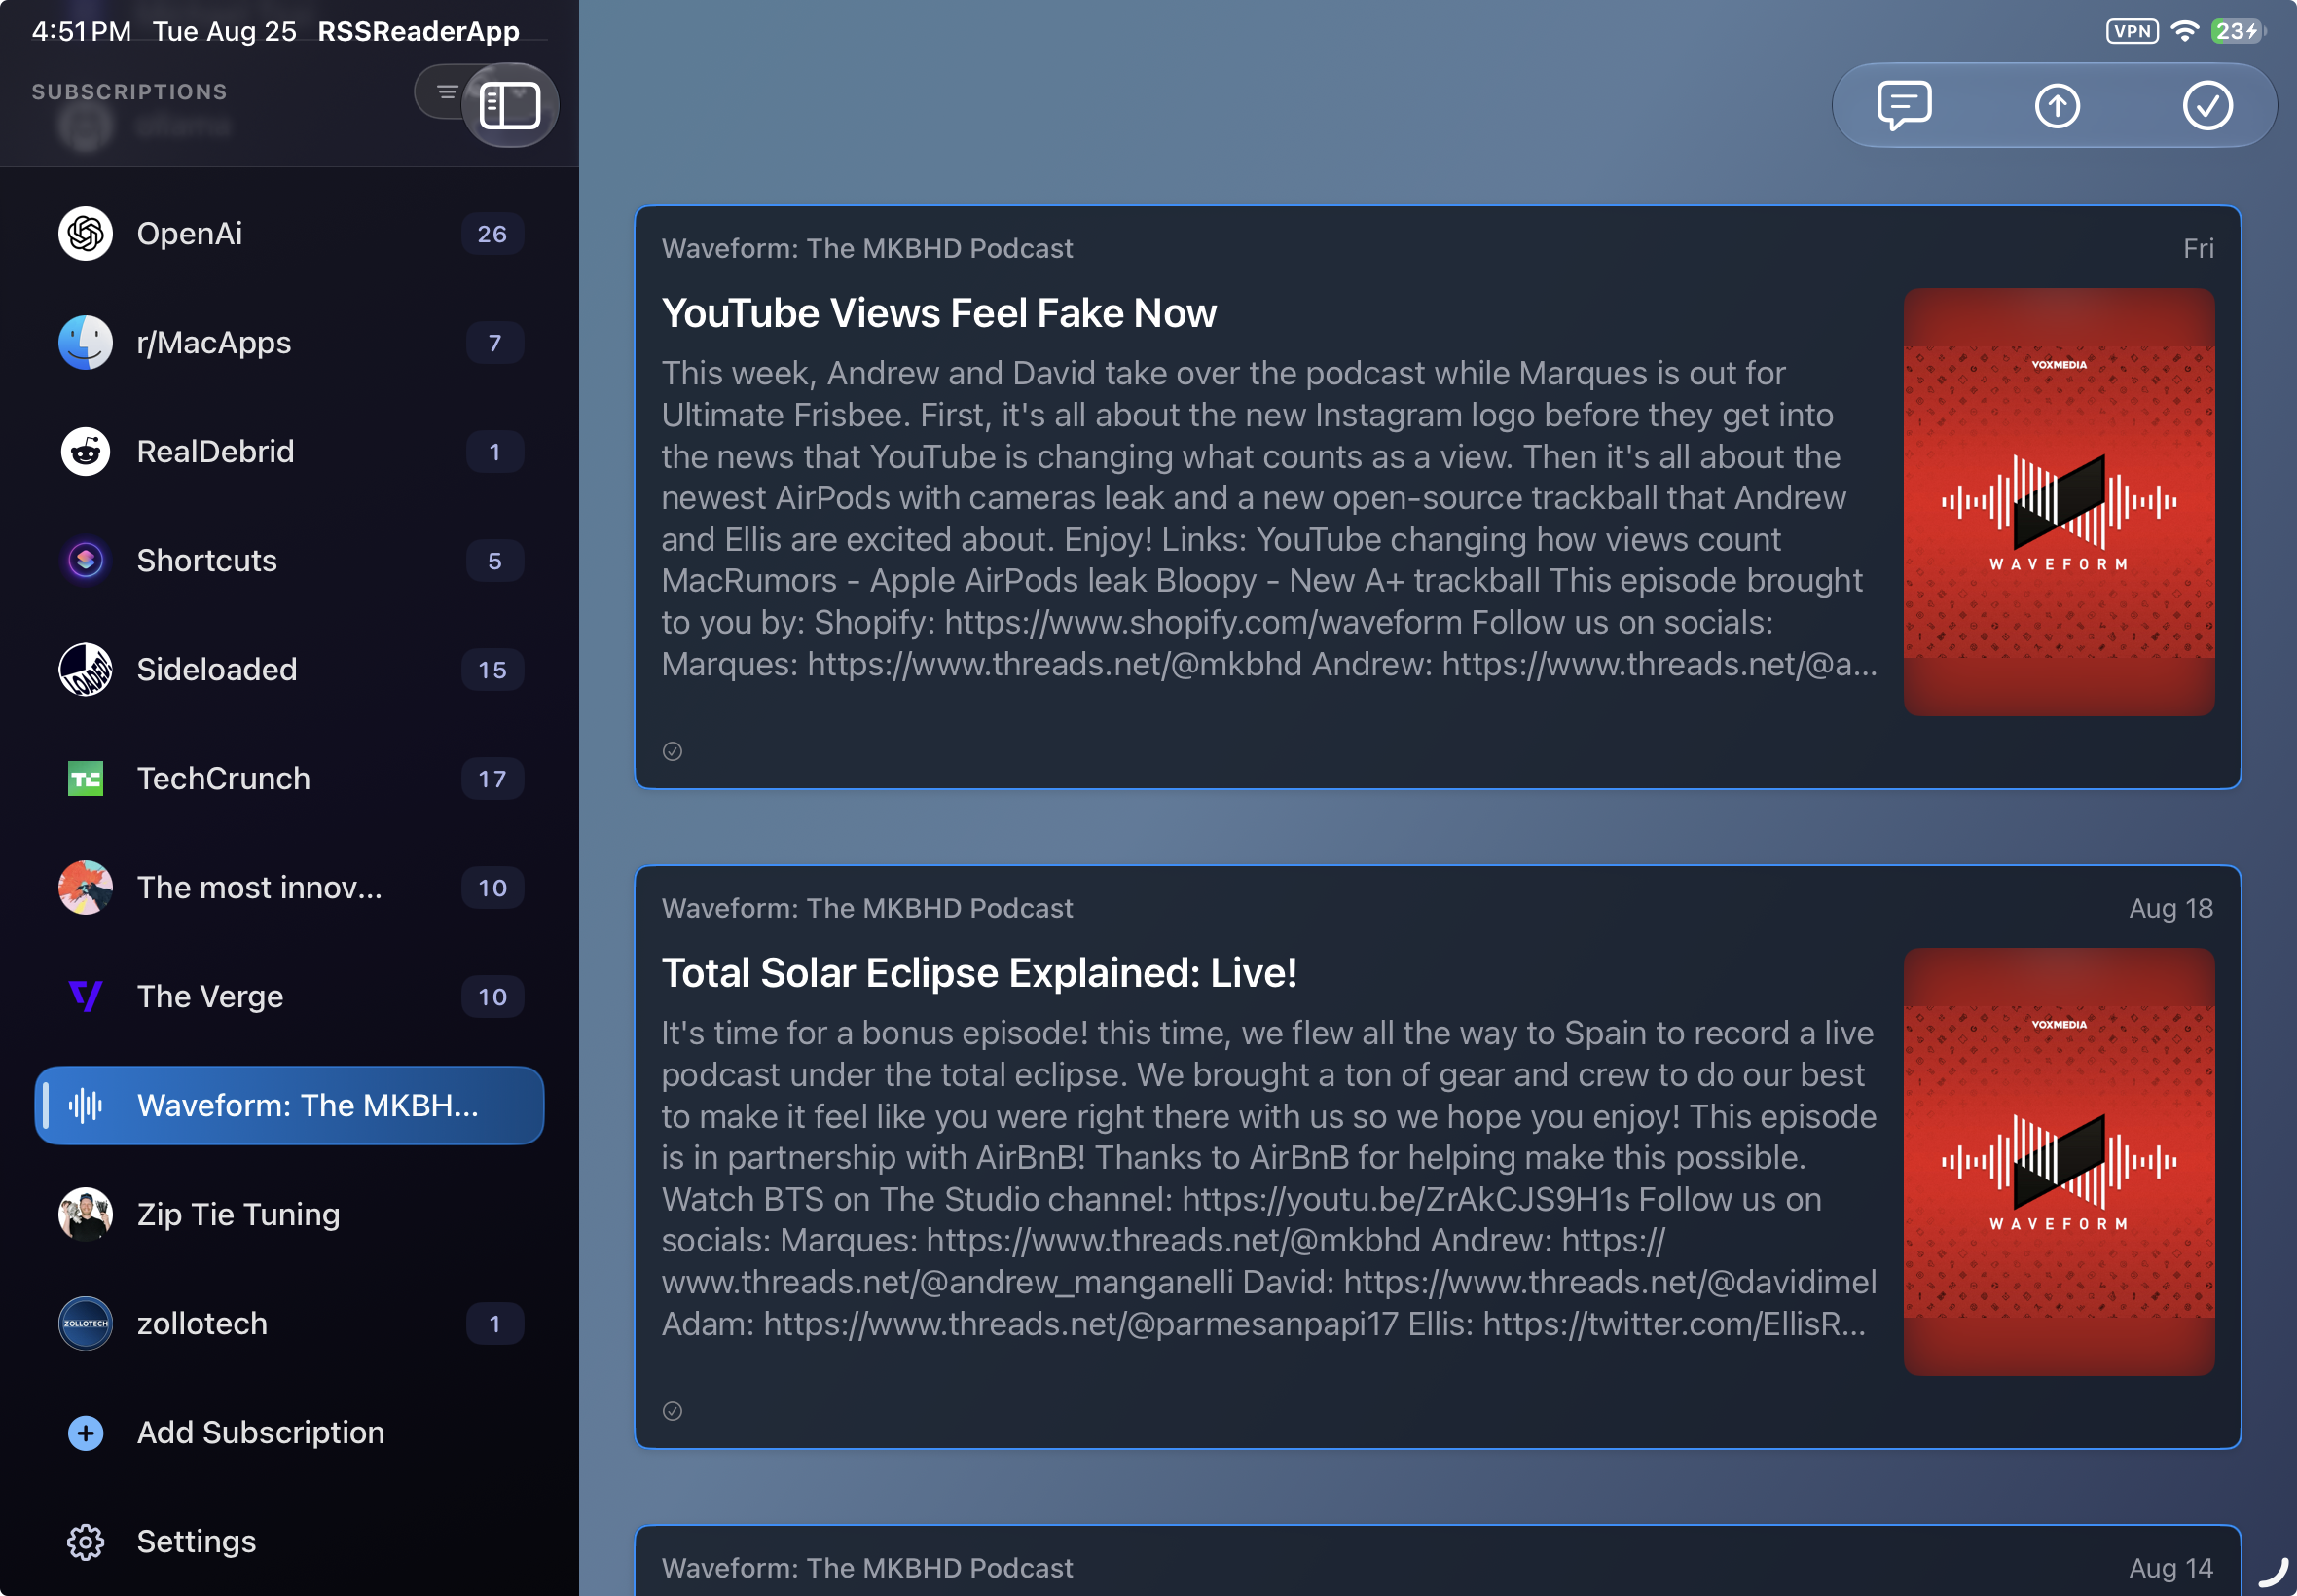Open 'YouTube Views Feel Fake Now' title
Viewport: 2297px width, 1596px height.
pos(938,313)
